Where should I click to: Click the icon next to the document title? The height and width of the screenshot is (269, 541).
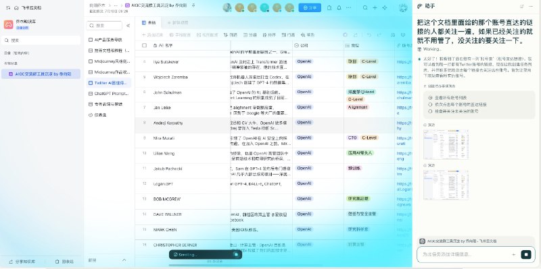(x=193, y=5)
